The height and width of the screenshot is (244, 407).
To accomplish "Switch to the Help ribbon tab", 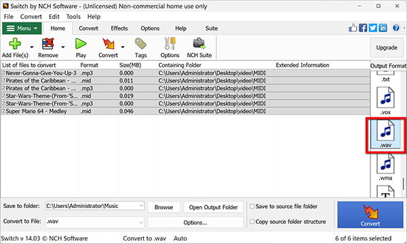I will [x=180, y=28].
